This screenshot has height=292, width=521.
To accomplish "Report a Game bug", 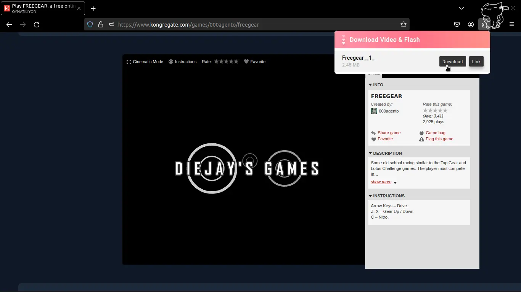I will click(x=436, y=133).
